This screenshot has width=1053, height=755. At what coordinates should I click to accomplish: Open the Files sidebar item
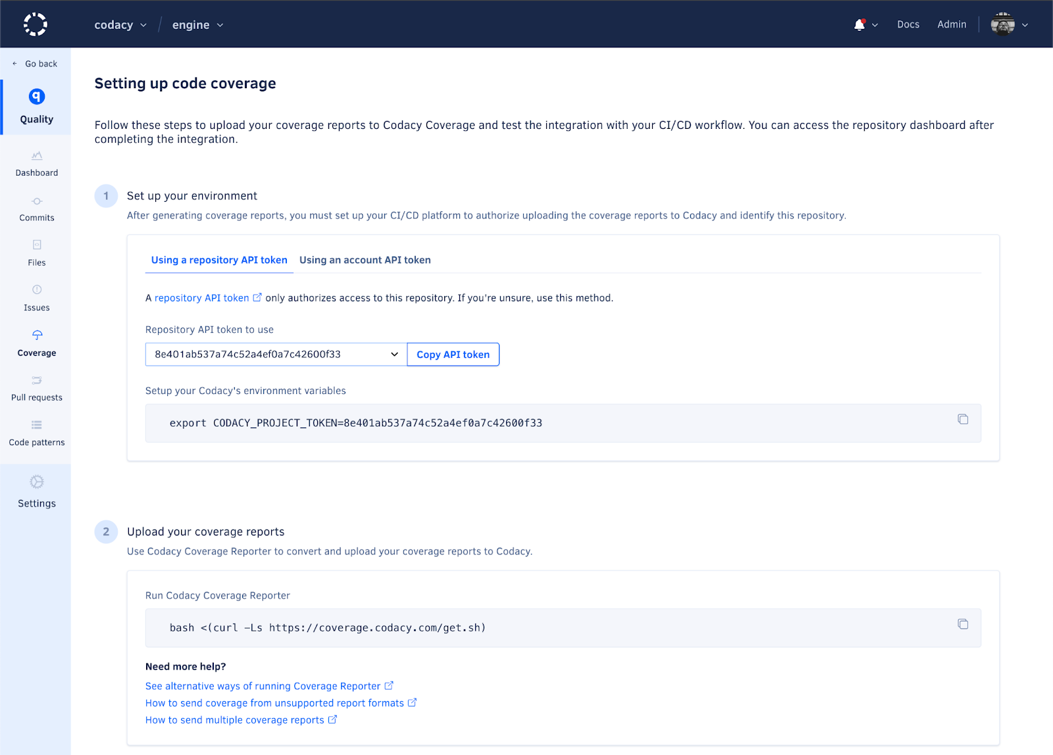pos(37,253)
